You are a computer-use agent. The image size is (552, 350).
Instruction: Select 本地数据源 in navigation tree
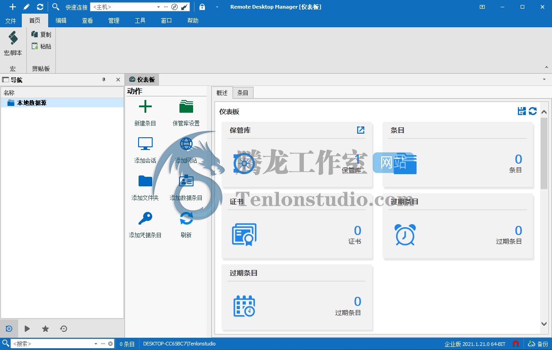(x=62, y=103)
